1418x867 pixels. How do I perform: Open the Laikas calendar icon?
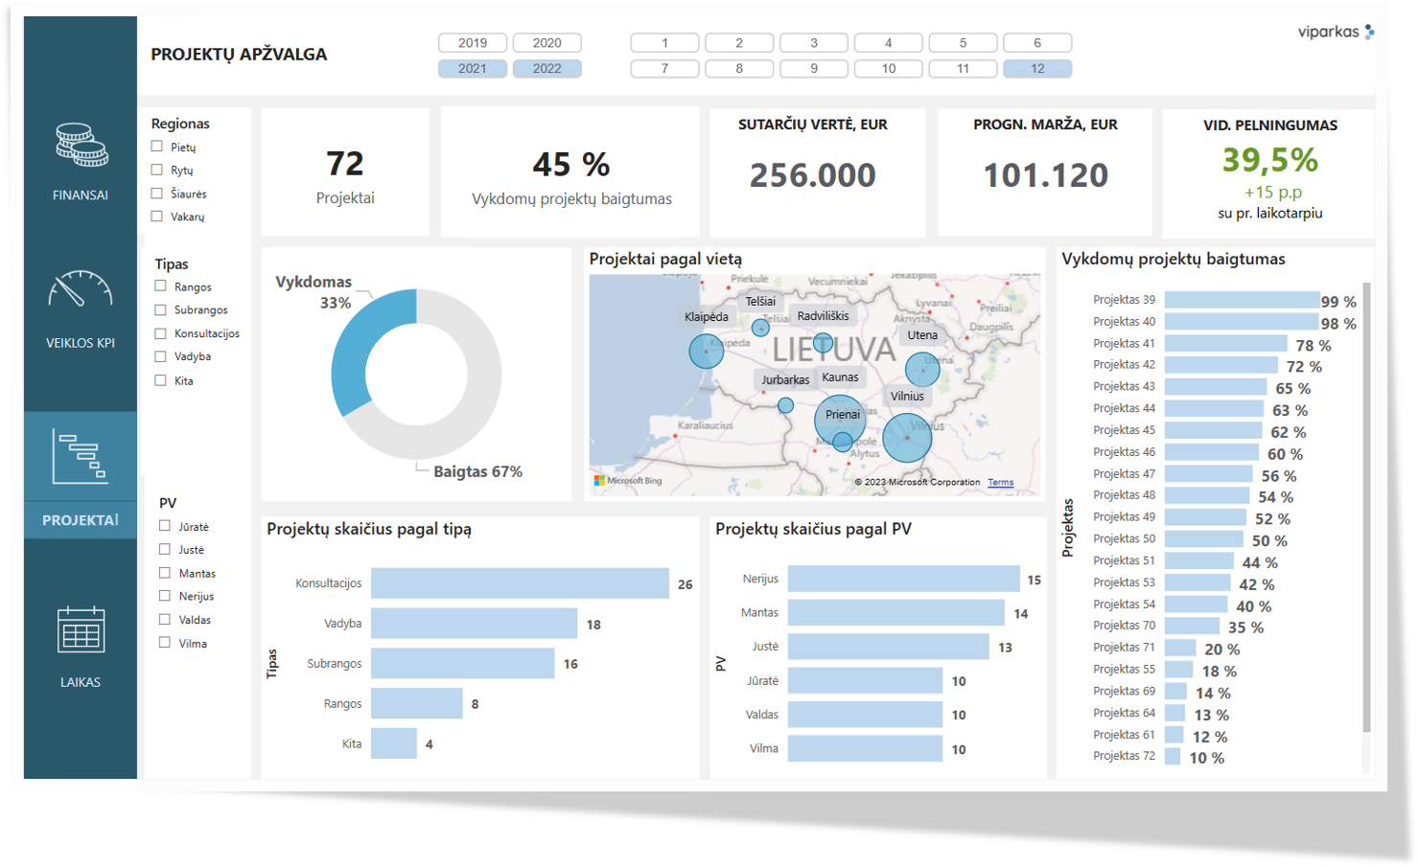[81, 629]
